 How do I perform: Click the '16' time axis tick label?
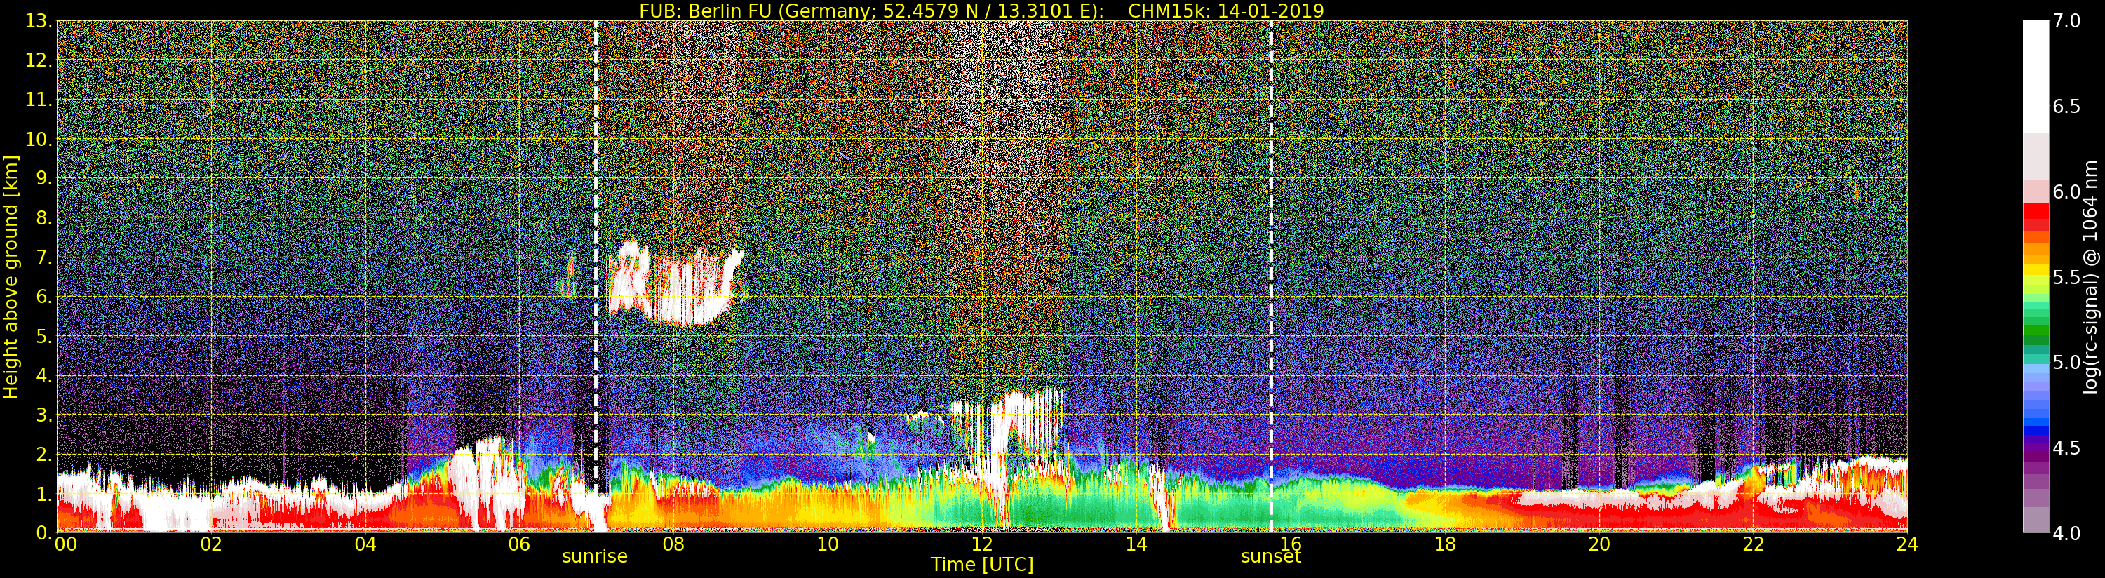[x=1291, y=544]
